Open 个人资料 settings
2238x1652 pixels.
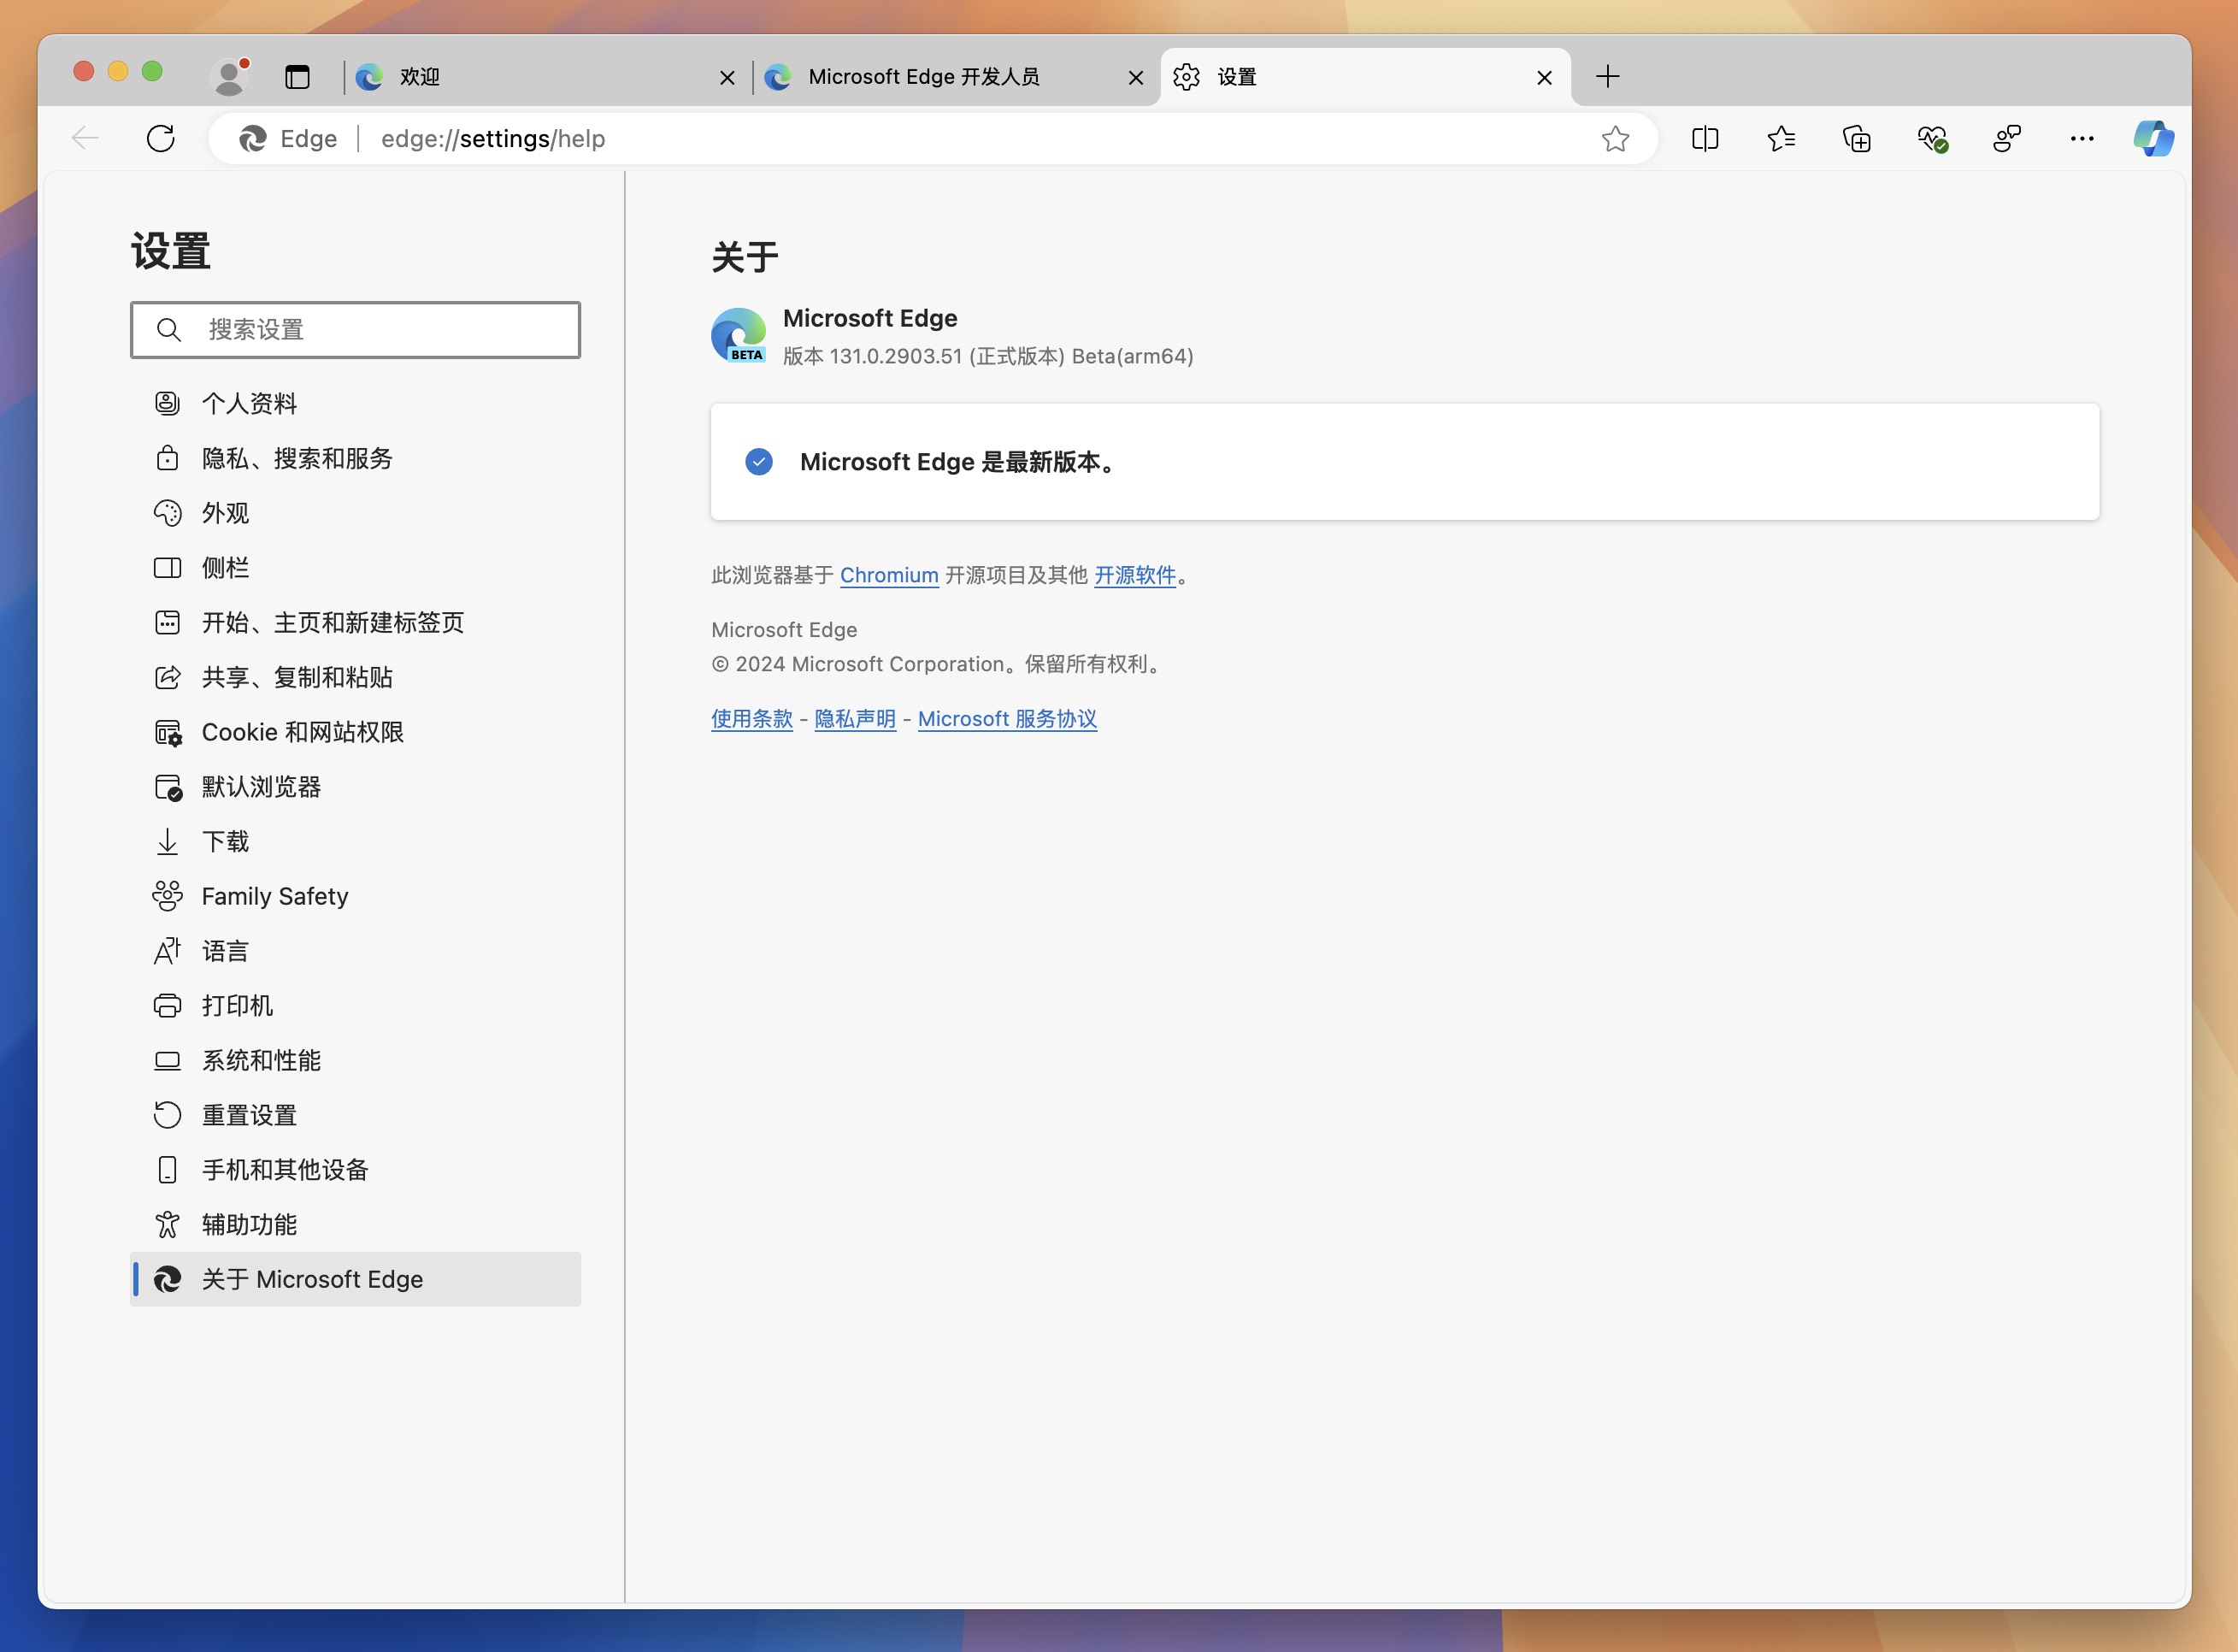[355, 403]
